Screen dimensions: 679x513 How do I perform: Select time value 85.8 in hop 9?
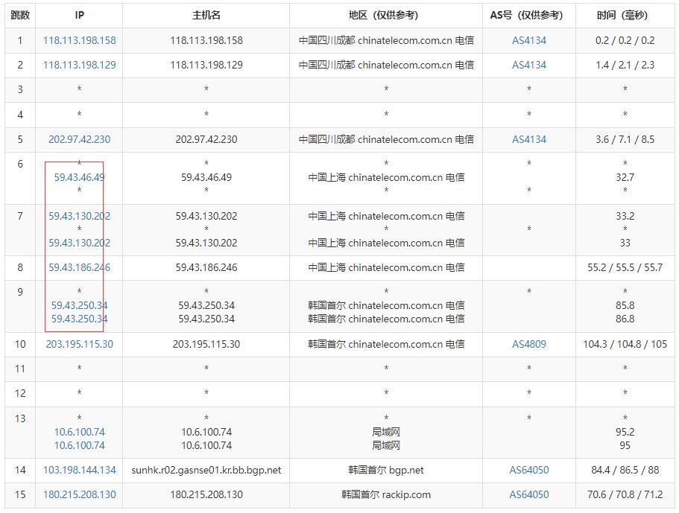click(x=625, y=305)
